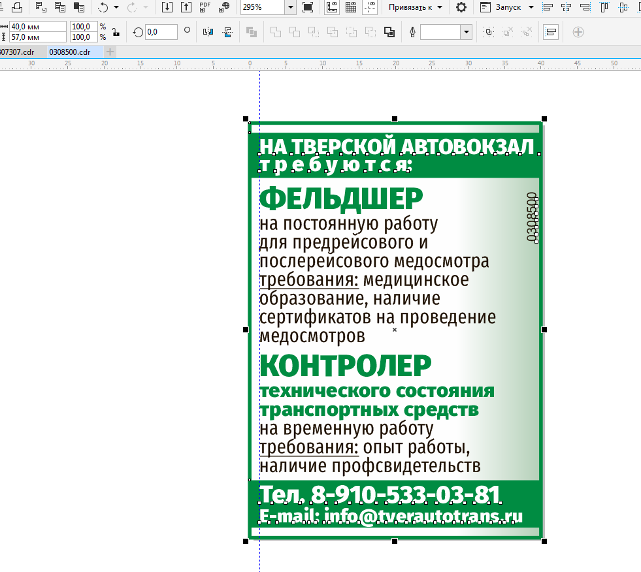Click the Intersect shapes icon
Viewport: 641px width, 572px height.
[x=314, y=32]
